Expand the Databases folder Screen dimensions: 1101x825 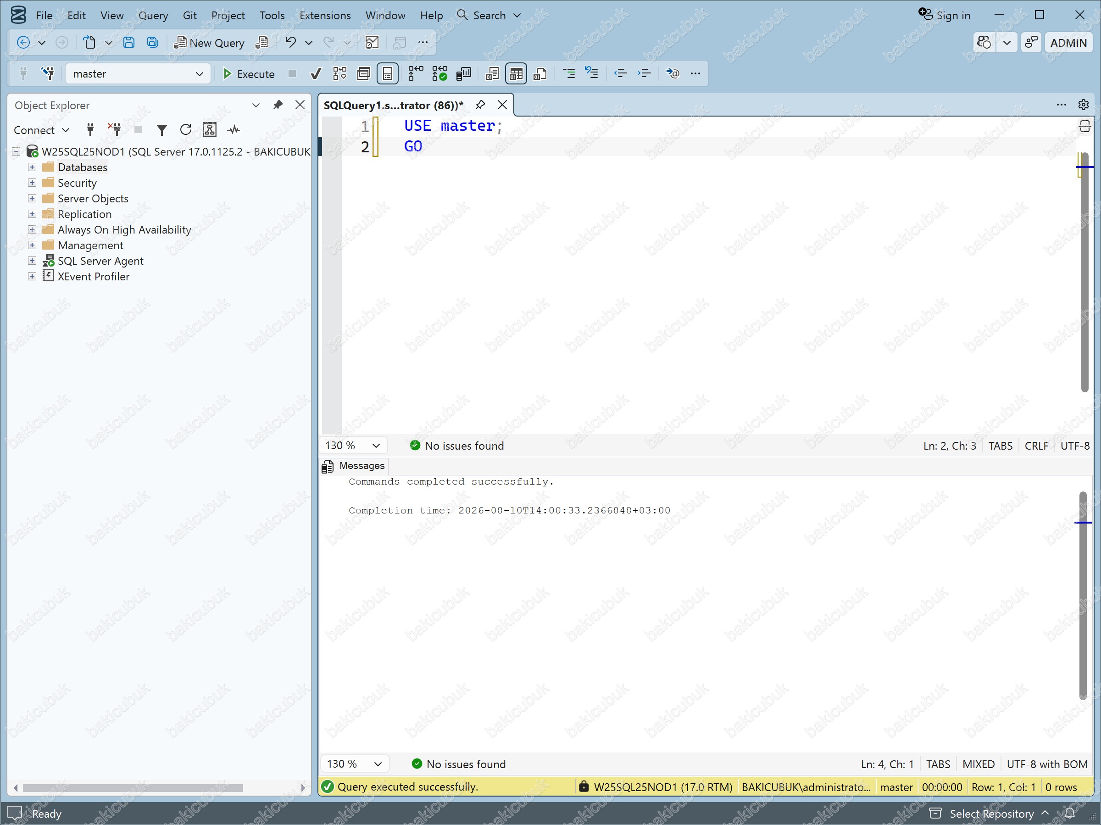click(32, 167)
